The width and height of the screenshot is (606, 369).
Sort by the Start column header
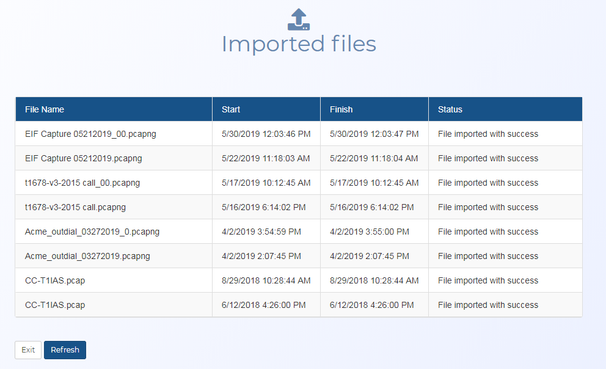click(x=230, y=109)
